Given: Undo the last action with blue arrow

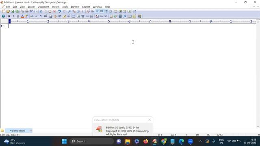Looking at the screenshot, I should (x=60, y=11).
